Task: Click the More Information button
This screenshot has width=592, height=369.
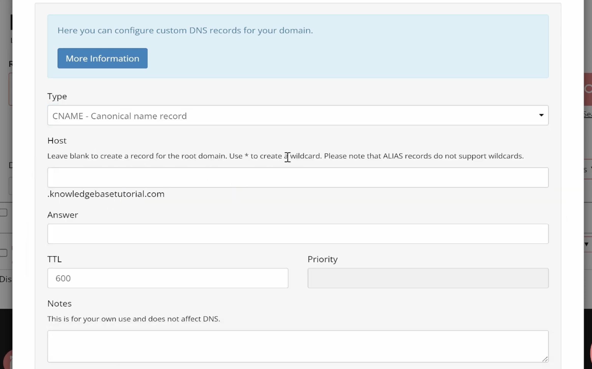Action: [102, 58]
